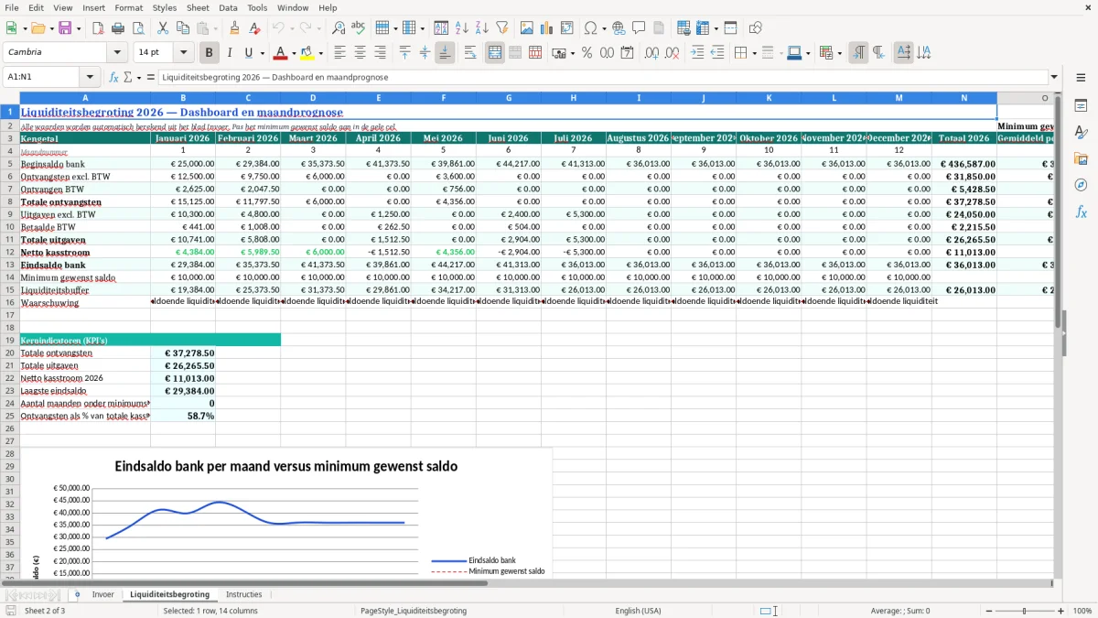Screen dimensions: 1098x618
Task: Activate the Clone Formatting paintbrush
Action: pyautogui.click(x=234, y=28)
